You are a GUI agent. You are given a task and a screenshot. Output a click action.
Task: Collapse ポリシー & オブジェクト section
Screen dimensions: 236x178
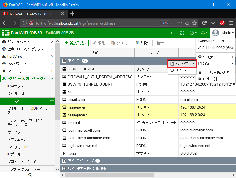(28, 79)
